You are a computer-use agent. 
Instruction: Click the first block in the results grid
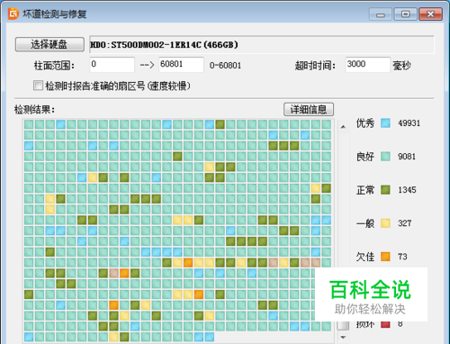pyautogui.click(x=29, y=124)
